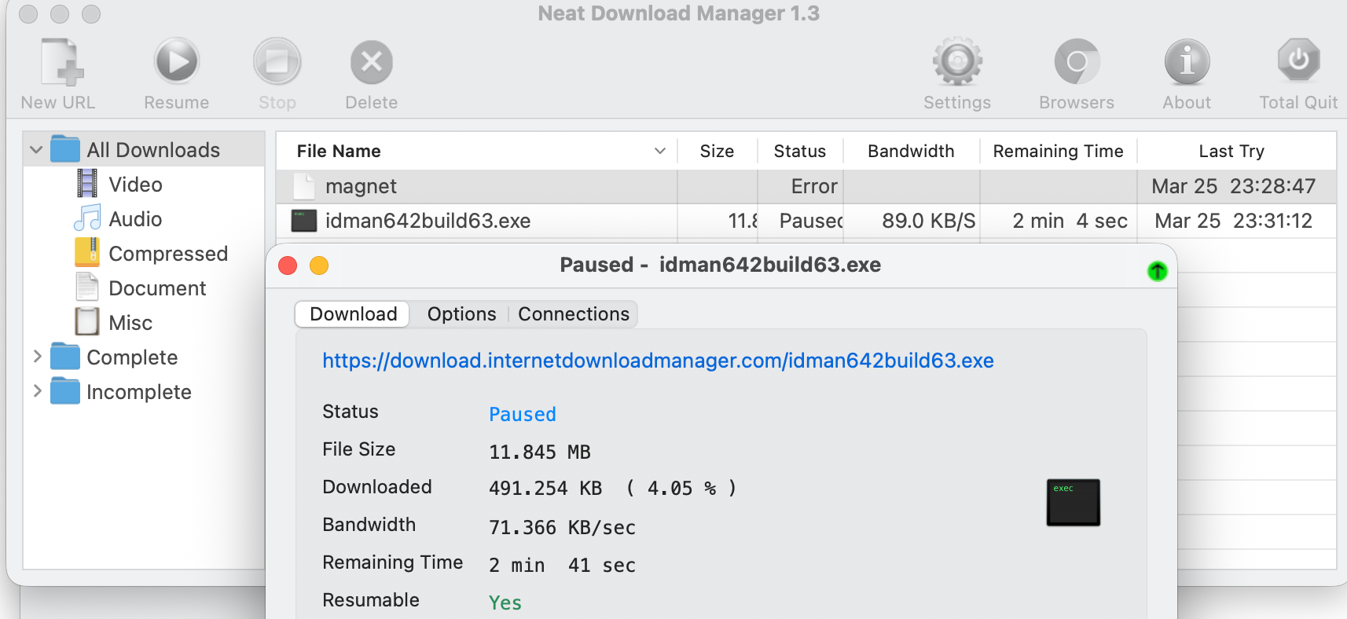Switch to the Options tab
This screenshot has width=1347, height=619.
point(461,314)
